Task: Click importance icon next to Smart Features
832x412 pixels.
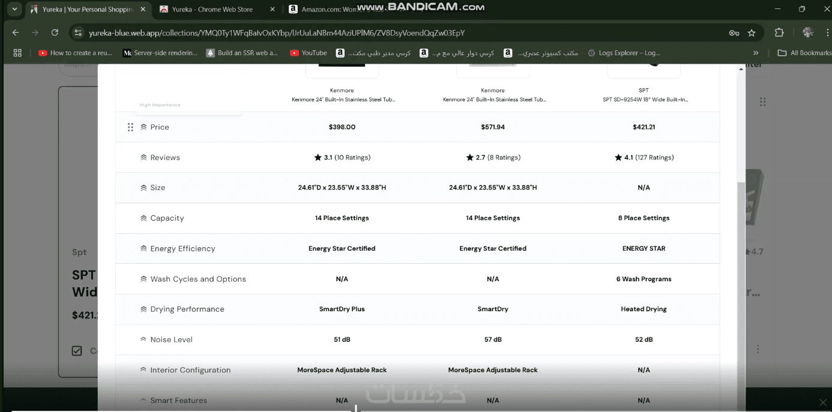Action: click(143, 400)
